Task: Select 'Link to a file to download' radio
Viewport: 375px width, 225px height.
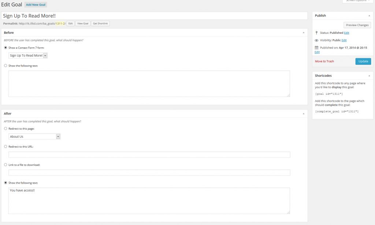Action: click(5, 165)
